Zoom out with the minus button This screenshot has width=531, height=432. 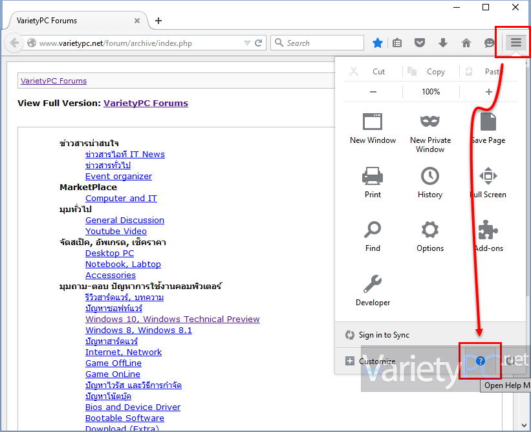pos(373,92)
